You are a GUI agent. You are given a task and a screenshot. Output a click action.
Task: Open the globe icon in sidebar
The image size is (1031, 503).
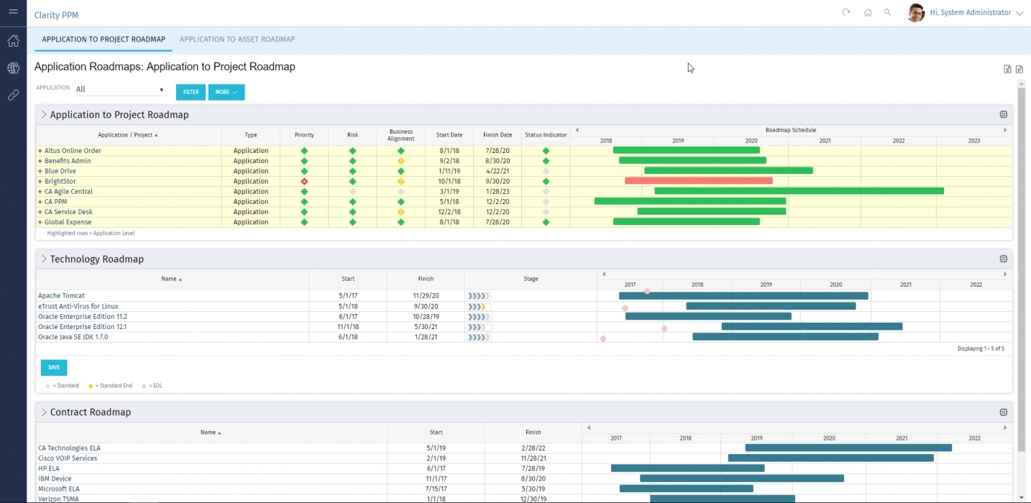coord(13,68)
